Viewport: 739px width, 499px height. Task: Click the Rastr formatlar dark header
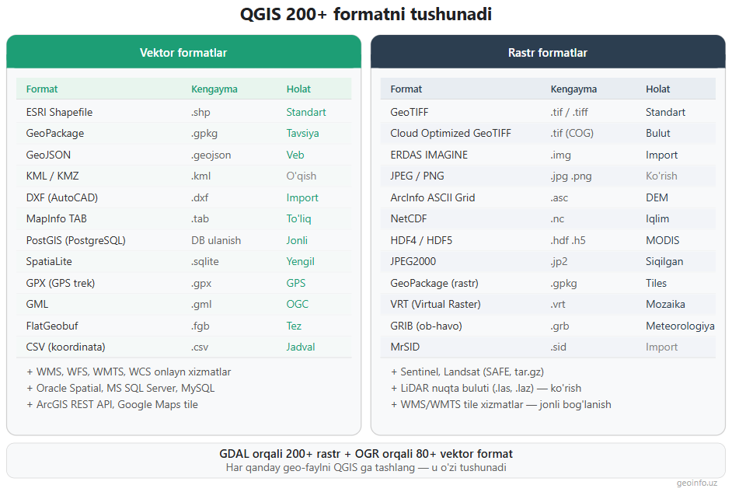[547, 53]
